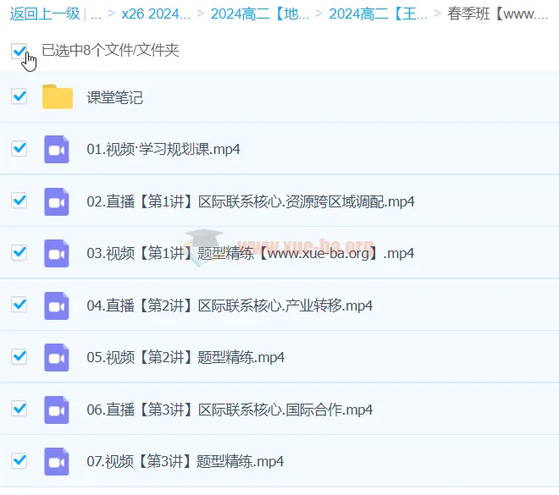The height and width of the screenshot is (495, 559).
Task: Expand the collapsed '...' breadcrumb path
Action: [96, 14]
